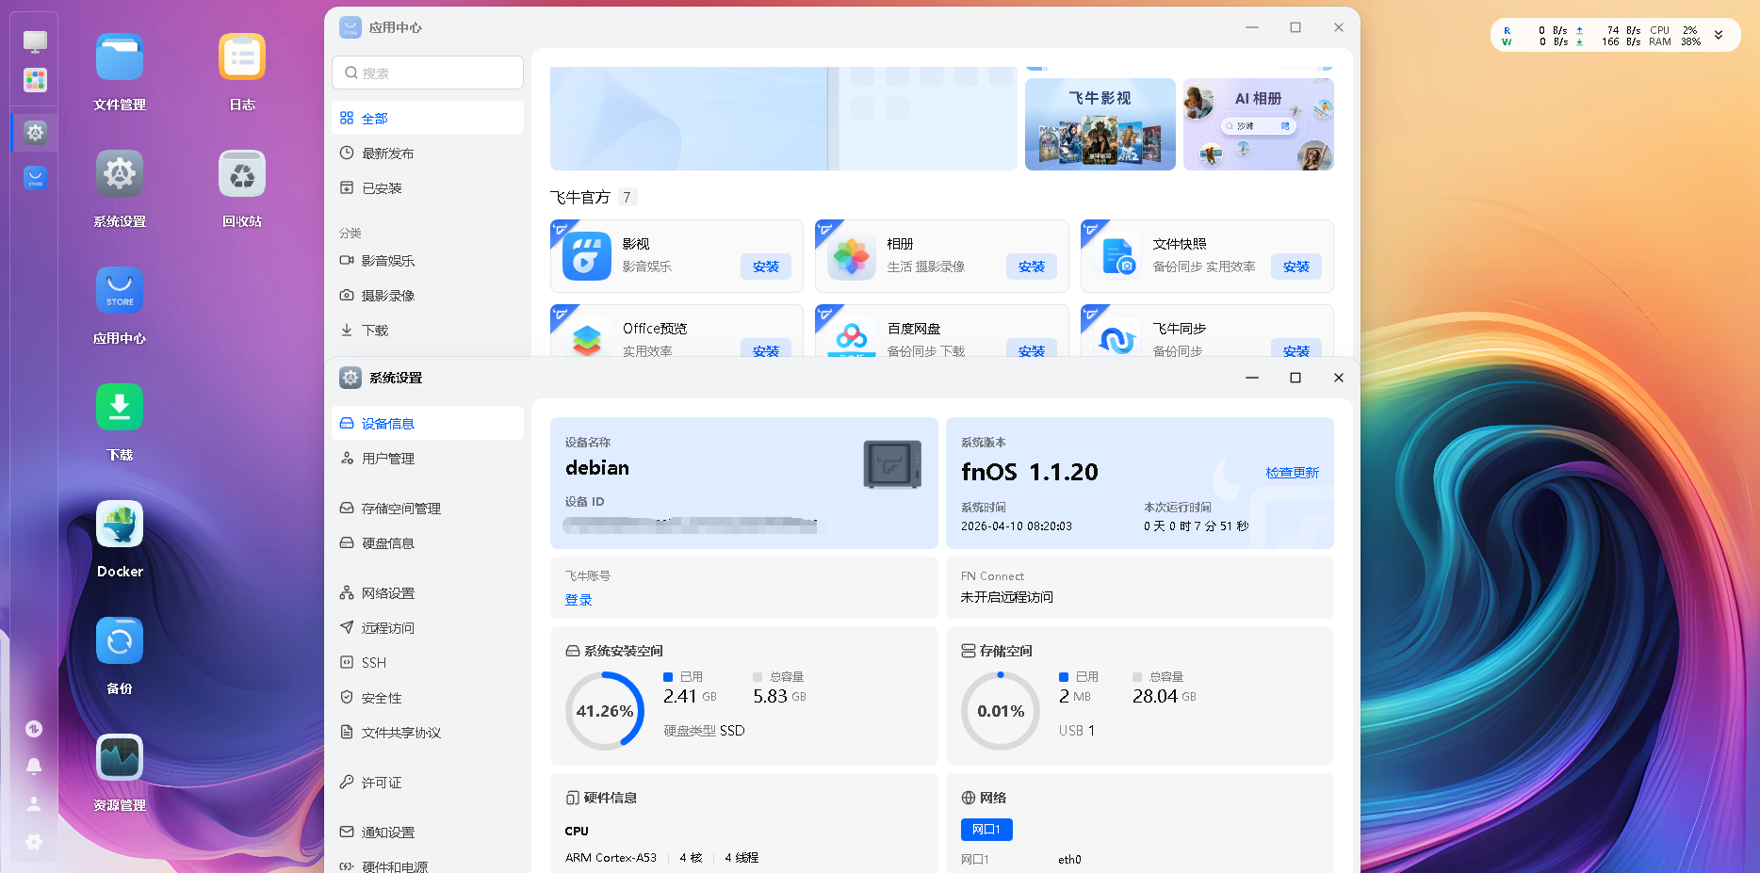This screenshot has width=1760, height=873.
Task: Click the Office预览 app icon in App Center
Action: point(586,337)
